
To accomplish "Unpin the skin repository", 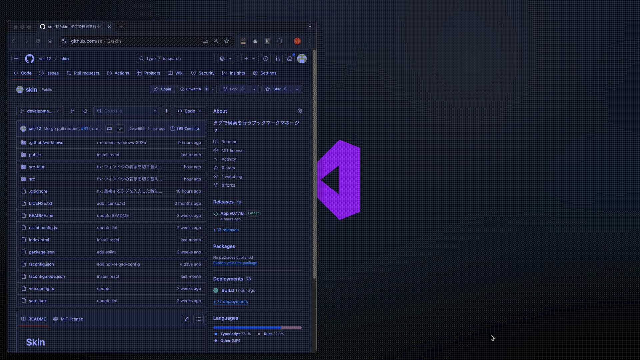I will pyautogui.click(x=162, y=89).
